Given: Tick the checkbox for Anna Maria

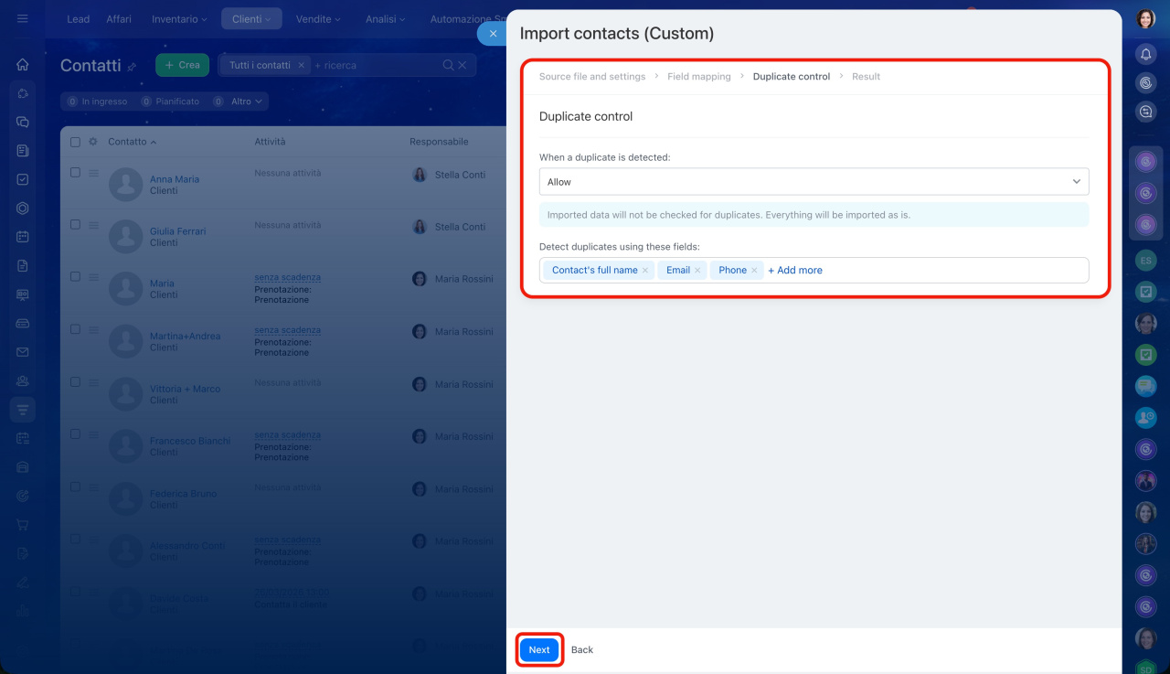Looking at the screenshot, I should pyautogui.click(x=75, y=173).
